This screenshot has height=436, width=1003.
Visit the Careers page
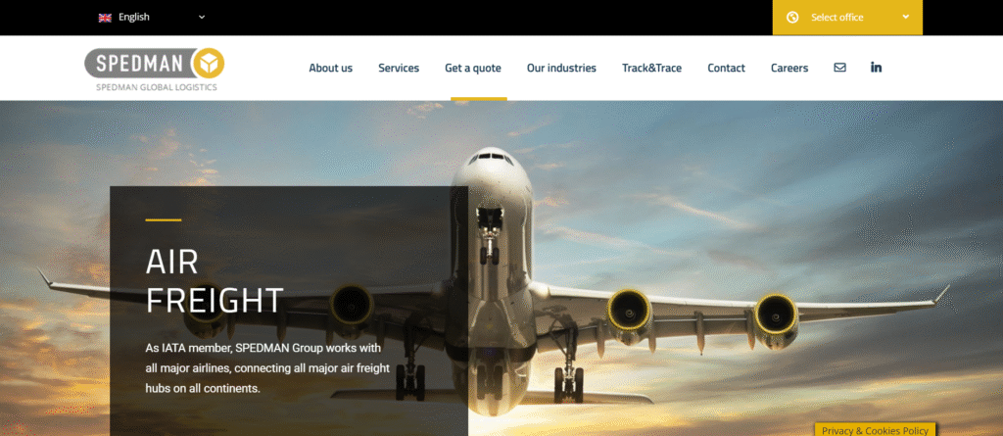pos(789,68)
